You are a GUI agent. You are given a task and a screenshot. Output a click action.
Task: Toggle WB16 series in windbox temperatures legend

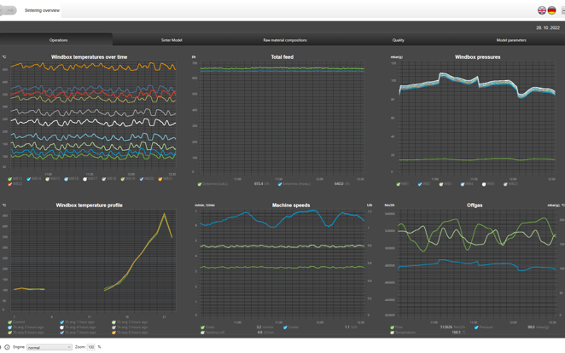click(67, 179)
